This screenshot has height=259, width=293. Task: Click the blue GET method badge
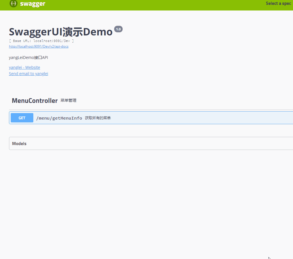(x=22, y=118)
